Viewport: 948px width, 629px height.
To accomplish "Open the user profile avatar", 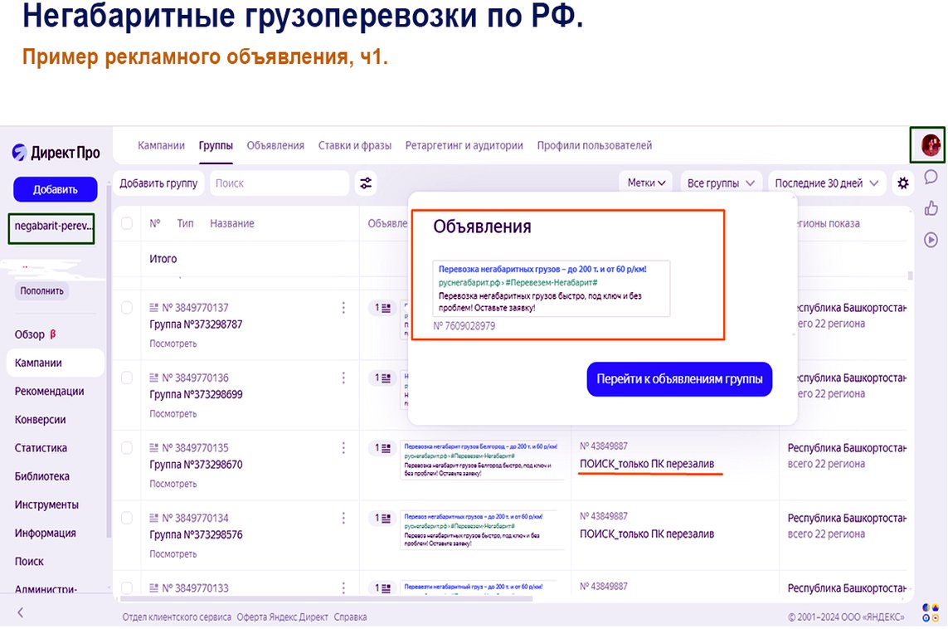I will click(929, 145).
